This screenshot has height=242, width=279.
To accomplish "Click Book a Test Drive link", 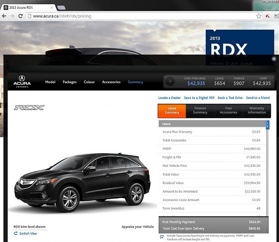I will point(230,98).
